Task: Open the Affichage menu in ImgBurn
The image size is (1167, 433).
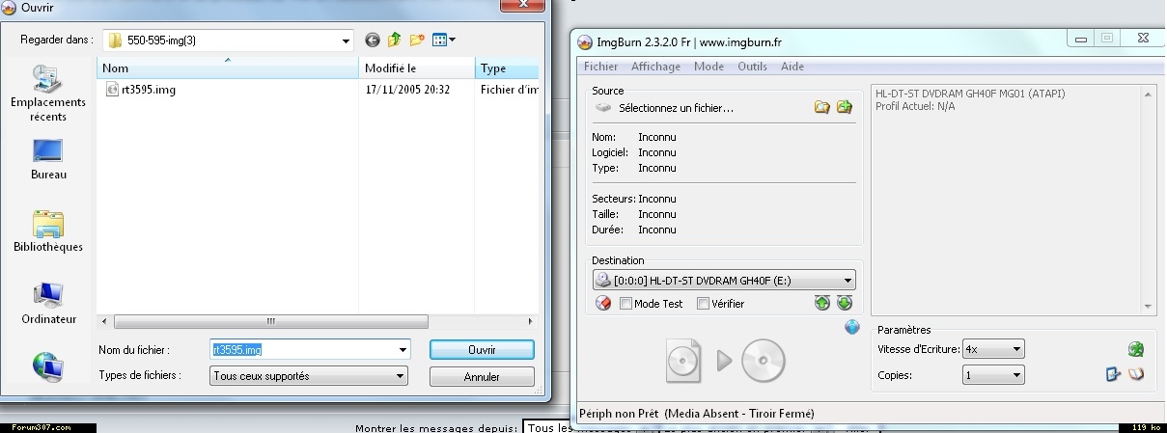Action: 655,67
